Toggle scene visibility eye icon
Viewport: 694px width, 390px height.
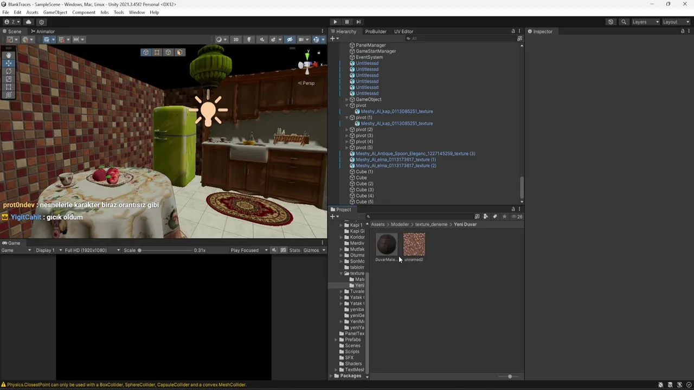(290, 39)
